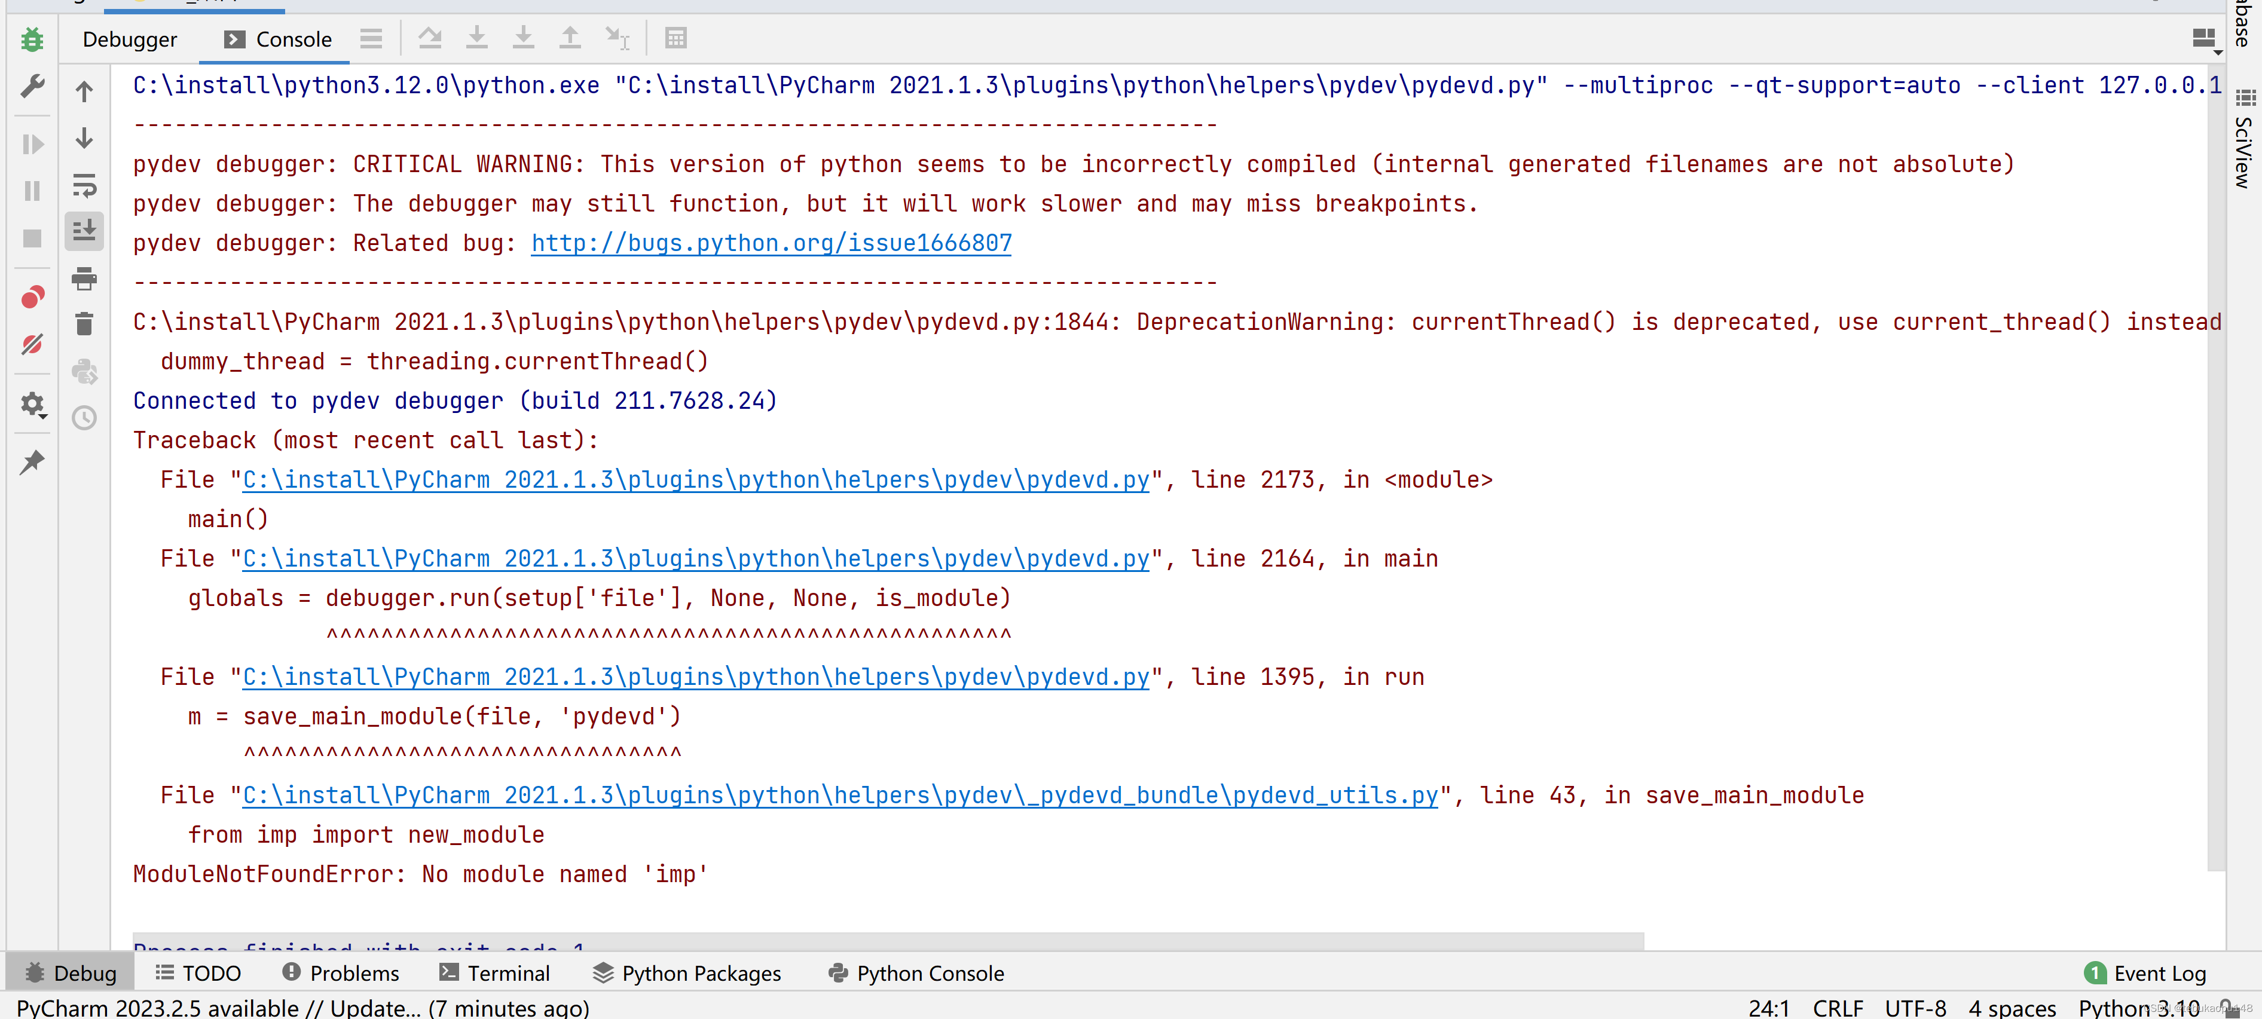Rerun the debug session with bug icon
Screen dimensions: 2262x1019
point(32,39)
